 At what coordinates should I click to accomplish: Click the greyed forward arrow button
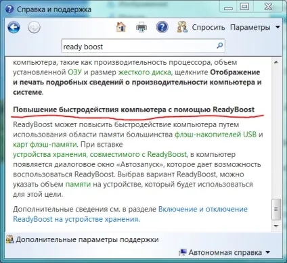pos(34,28)
